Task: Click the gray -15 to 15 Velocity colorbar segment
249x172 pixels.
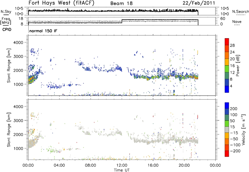Action: 227,129
